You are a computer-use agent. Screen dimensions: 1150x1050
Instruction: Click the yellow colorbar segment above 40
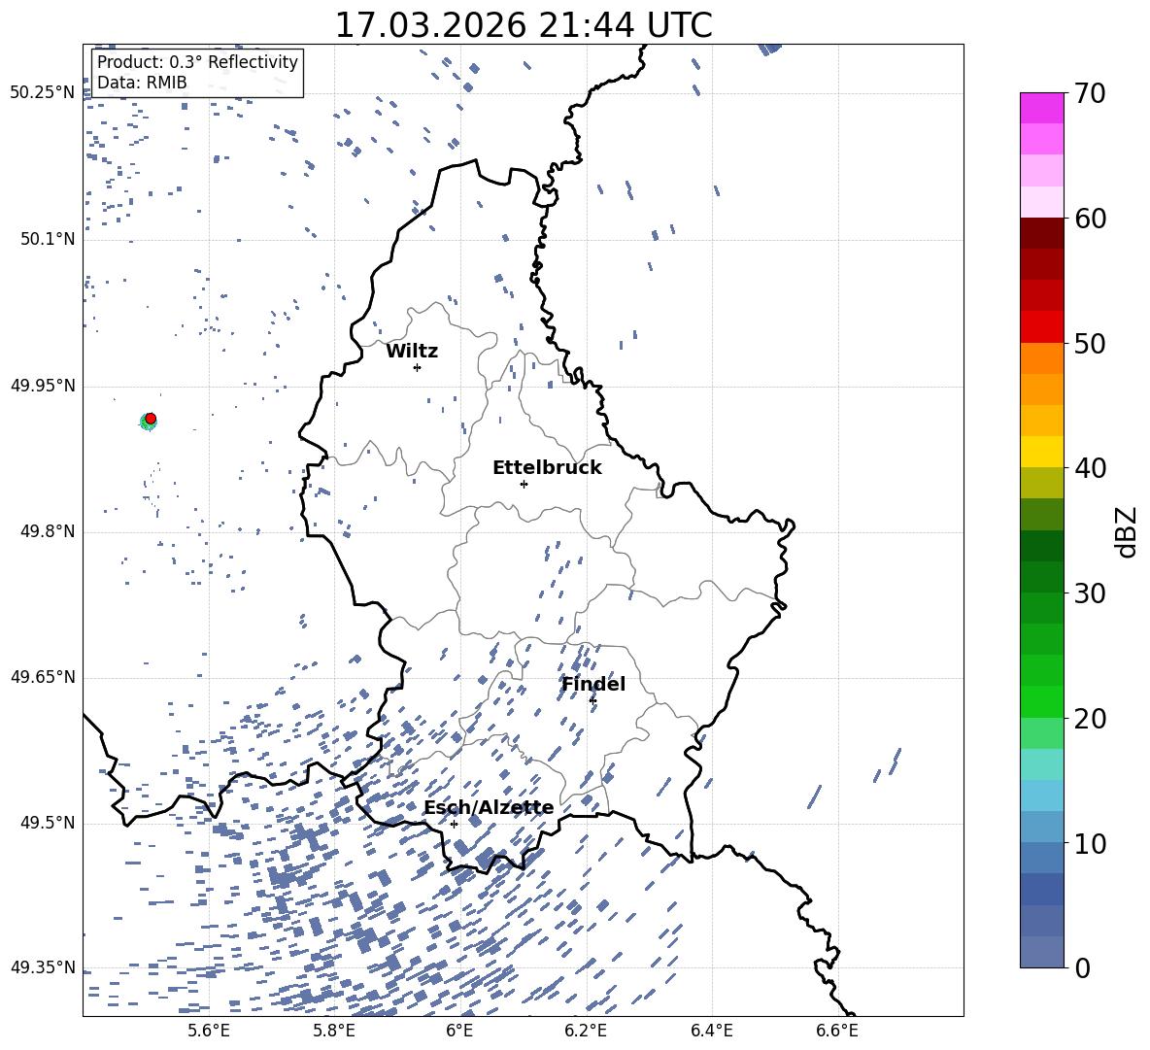[x=1041, y=452]
